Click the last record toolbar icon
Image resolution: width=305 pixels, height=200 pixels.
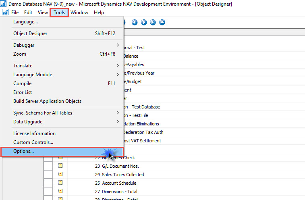153,23
